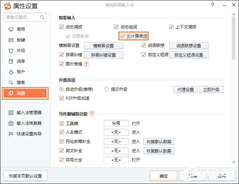Screen dimensions: 239x184
Task: Open the 按键 keyboard settings section
Action: pos(21,40)
